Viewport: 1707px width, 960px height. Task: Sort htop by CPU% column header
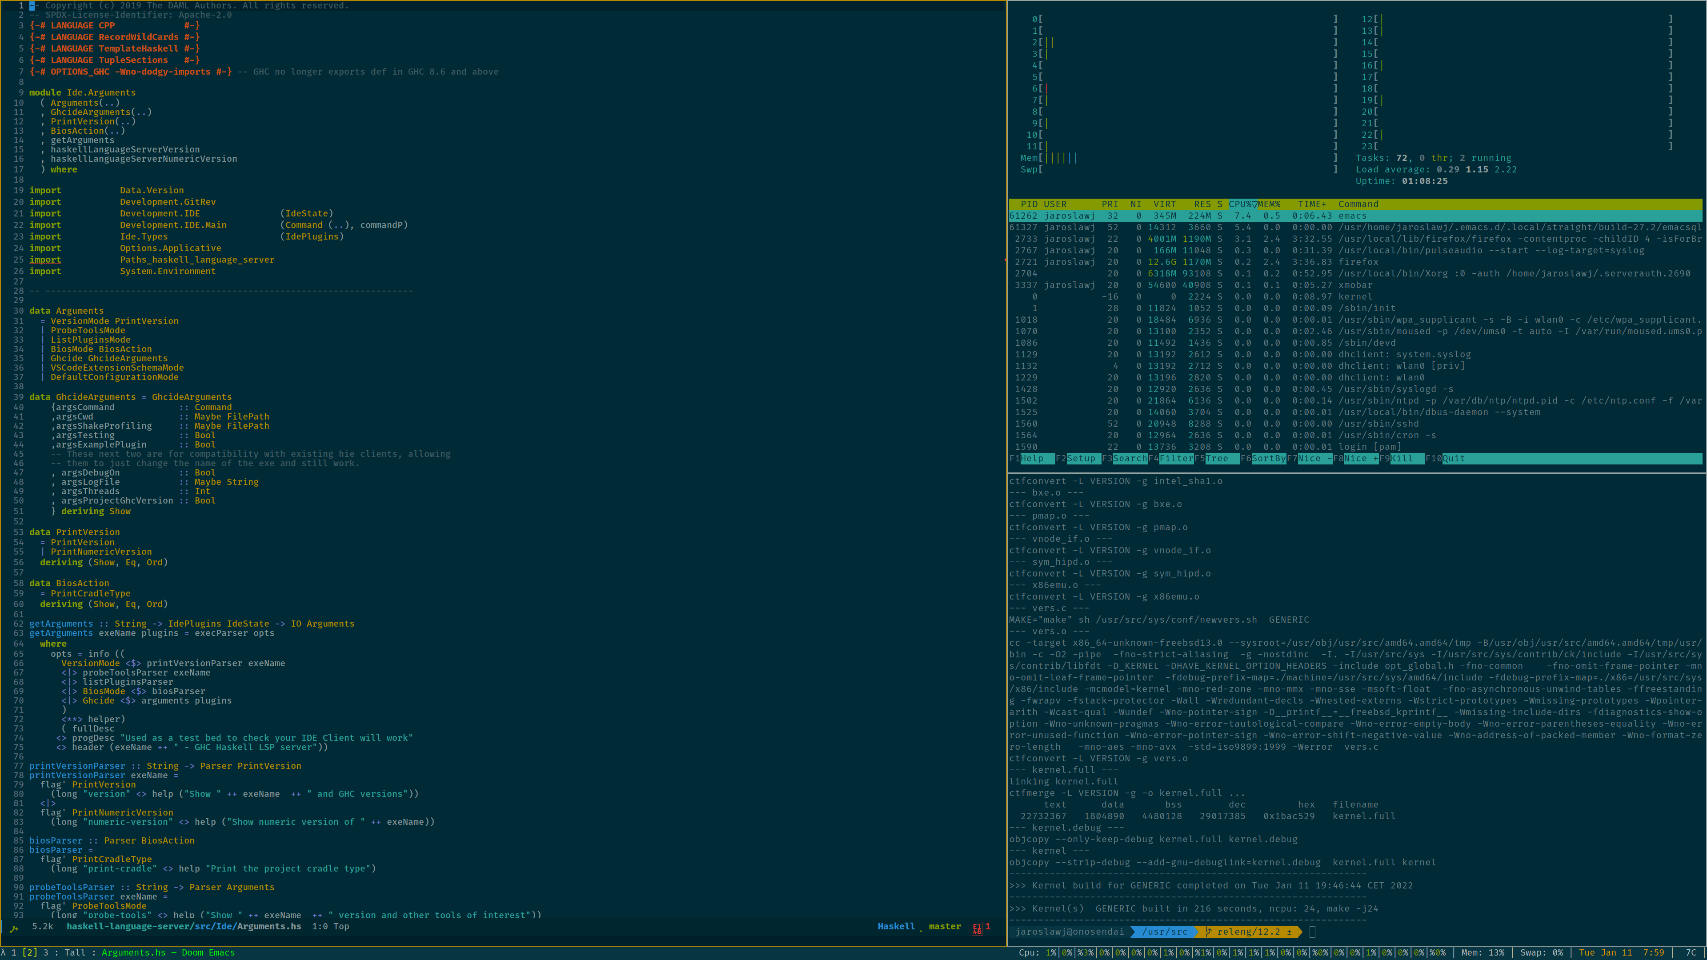tap(1242, 204)
